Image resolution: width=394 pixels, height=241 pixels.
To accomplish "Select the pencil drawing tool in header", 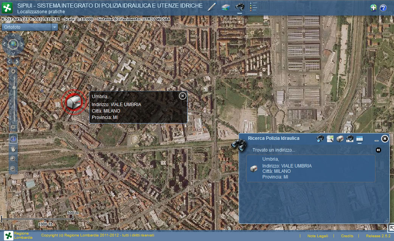I will 212,7.
